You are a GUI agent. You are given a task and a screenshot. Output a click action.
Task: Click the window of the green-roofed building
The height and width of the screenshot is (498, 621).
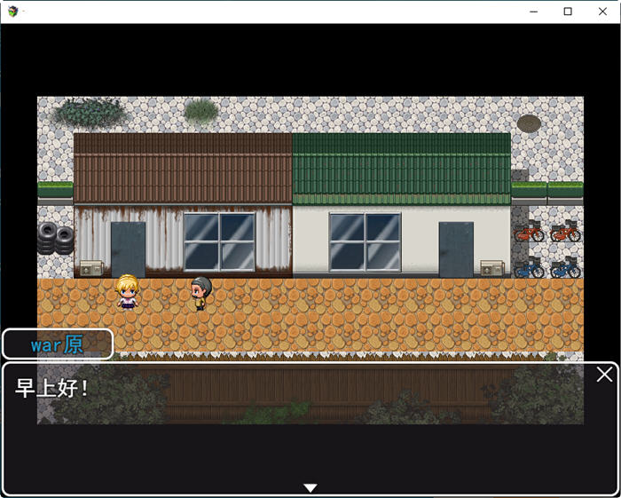coord(365,241)
